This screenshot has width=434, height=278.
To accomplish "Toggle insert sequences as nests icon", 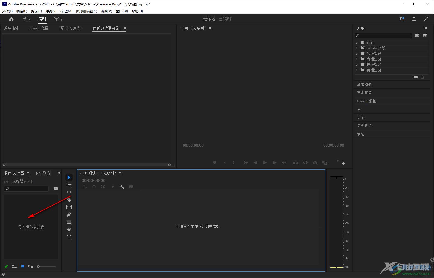I will click(85, 187).
